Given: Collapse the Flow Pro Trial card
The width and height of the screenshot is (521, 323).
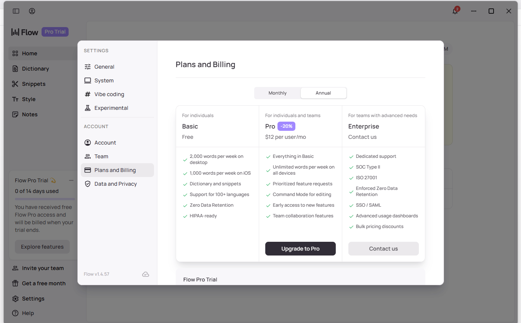Looking at the screenshot, I should [x=71, y=180].
